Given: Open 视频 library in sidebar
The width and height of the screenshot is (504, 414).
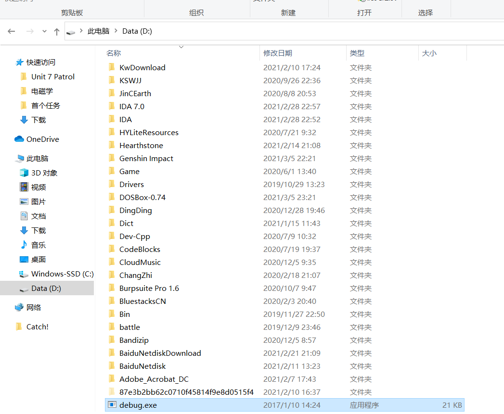Looking at the screenshot, I should [x=39, y=187].
